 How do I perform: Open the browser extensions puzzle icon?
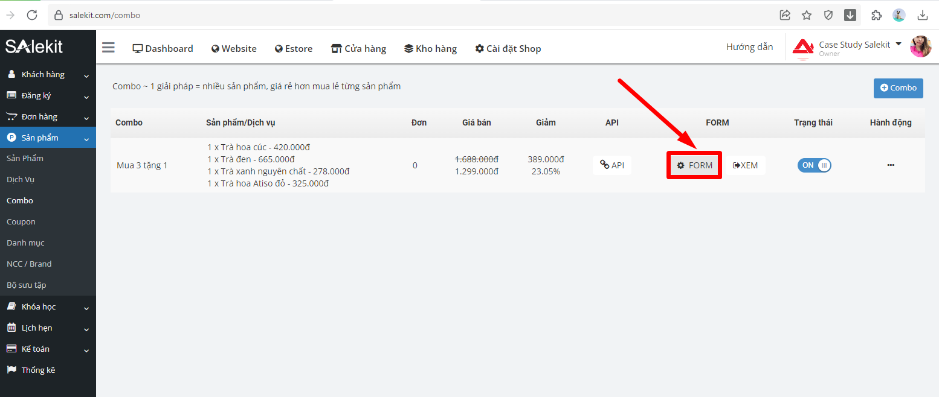pos(876,15)
